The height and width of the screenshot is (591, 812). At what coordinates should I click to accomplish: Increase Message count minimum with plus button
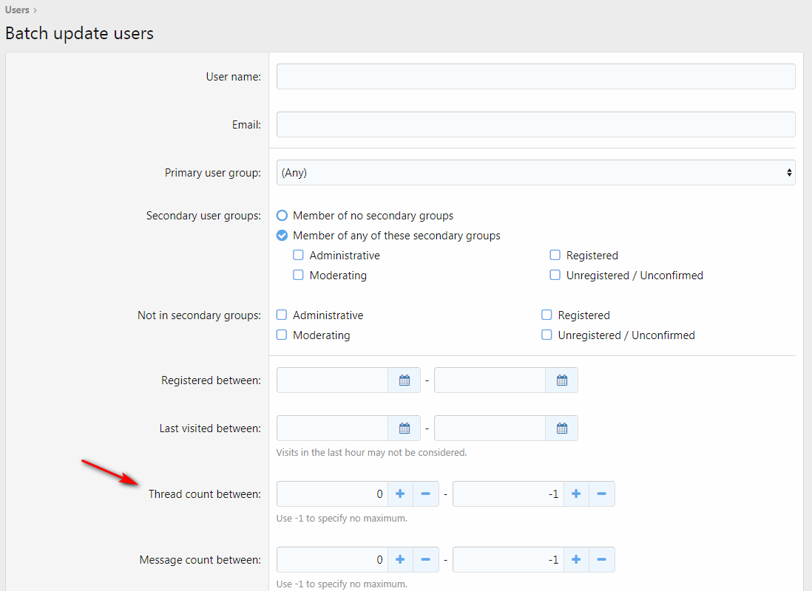[400, 560]
